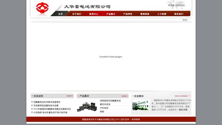Image resolution: width=222 pixels, height=125 pixels.
Task: Open 更多详情 link in company overview
Action: (x=183, y=110)
